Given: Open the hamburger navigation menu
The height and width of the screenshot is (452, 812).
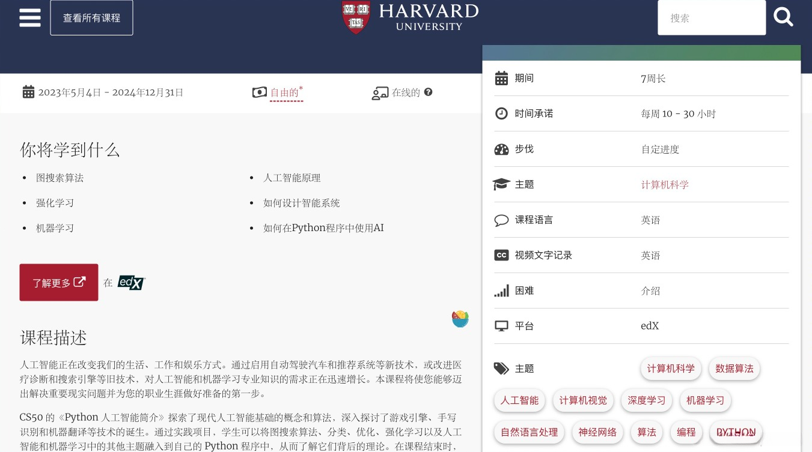Looking at the screenshot, I should pyautogui.click(x=30, y=17).
